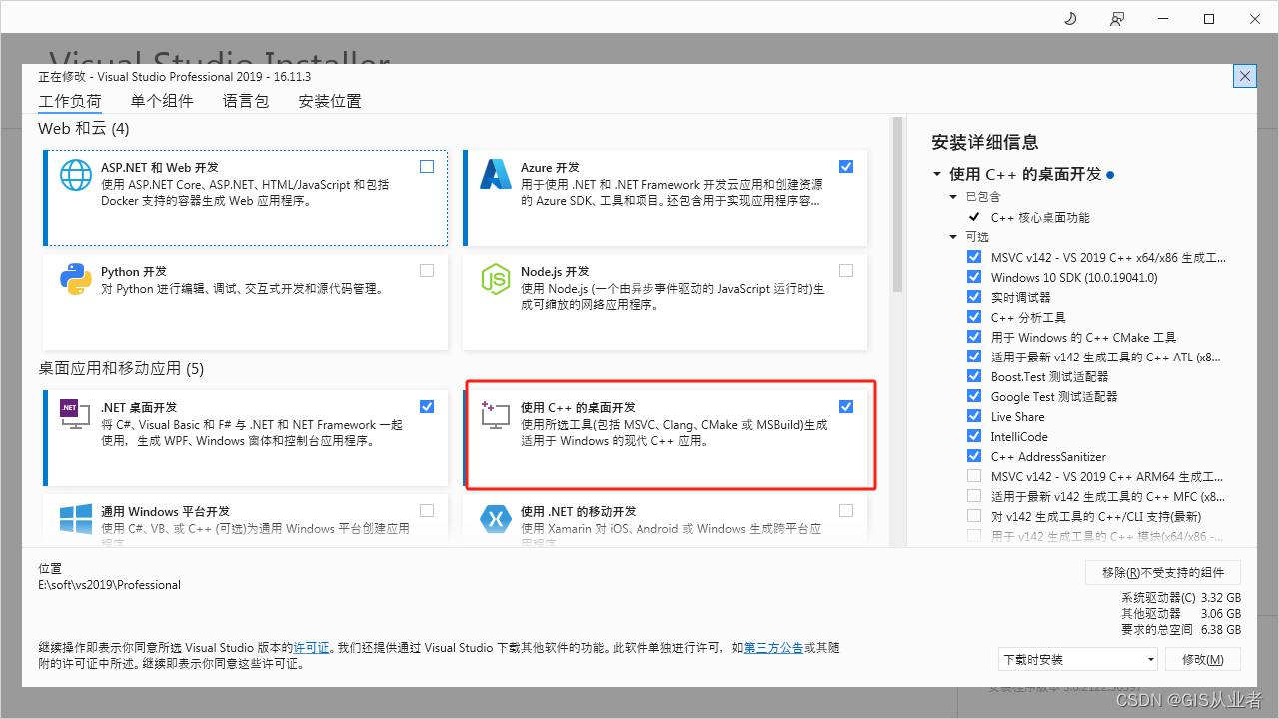The image size is (1279, 719).
Task: Click the .NET desktop development icon
Action: (x=76, y=413)
